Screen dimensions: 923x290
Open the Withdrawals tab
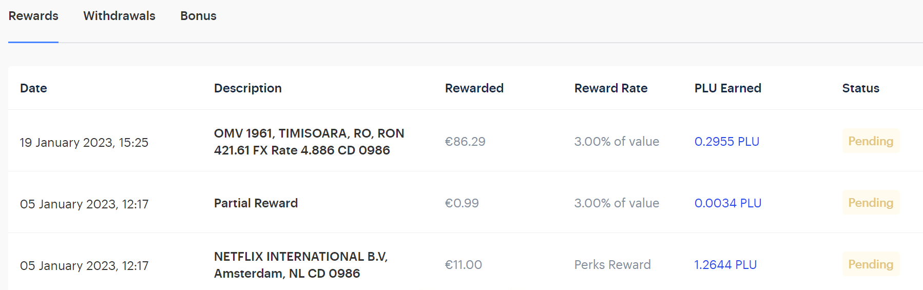pyautogui.click(x=119, y=16)
